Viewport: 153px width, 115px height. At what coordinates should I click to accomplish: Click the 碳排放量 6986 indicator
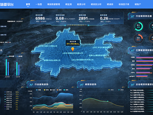pos(44,18)
